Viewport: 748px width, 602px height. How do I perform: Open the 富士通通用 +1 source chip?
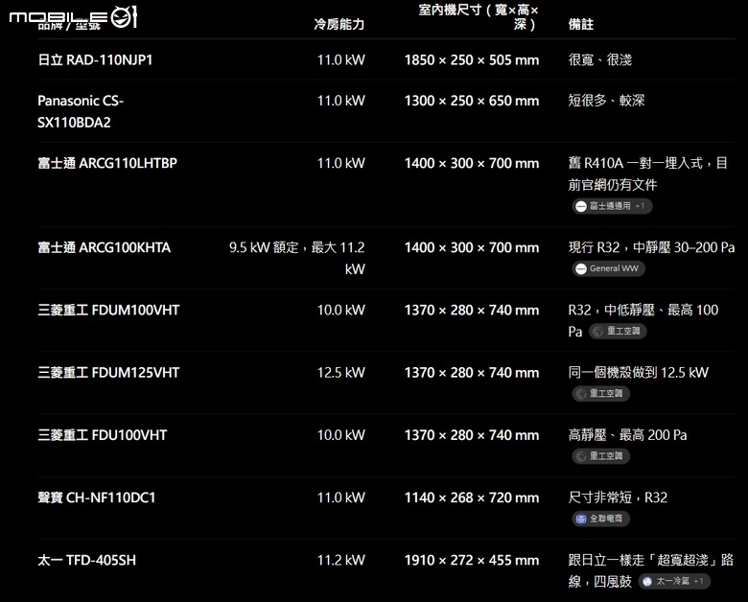pyautogui.click(x=612, y=206)
